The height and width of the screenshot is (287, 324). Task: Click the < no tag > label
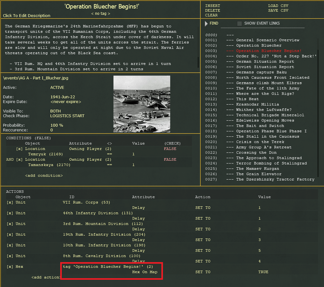click(x=101, y=14)
